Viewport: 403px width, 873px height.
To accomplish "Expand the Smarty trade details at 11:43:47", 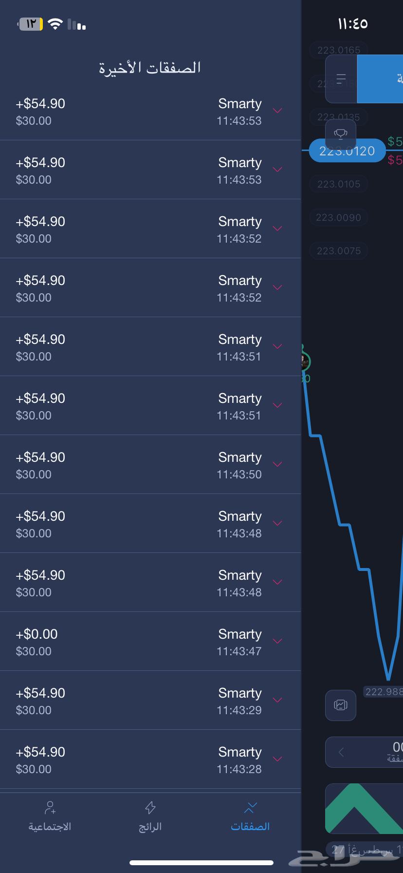I will pyautogui.click(x=277, y=641).
